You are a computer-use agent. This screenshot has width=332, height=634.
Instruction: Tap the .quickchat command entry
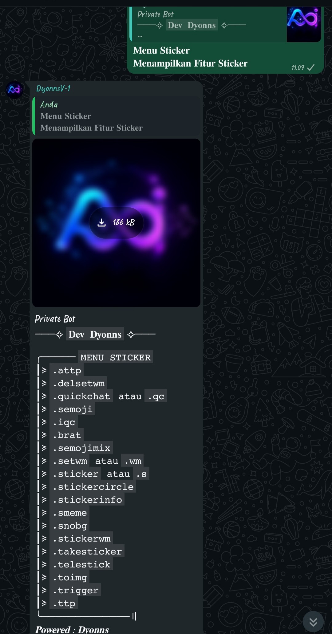[x=81, y=396]
